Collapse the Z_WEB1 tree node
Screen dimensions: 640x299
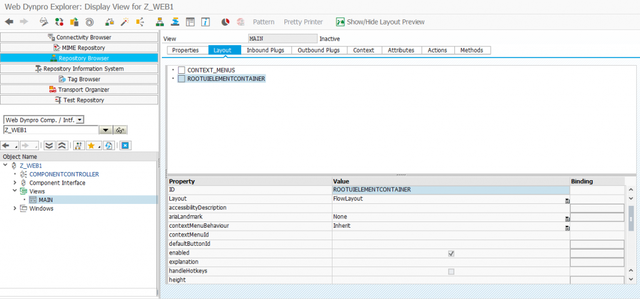coord(5,165)
